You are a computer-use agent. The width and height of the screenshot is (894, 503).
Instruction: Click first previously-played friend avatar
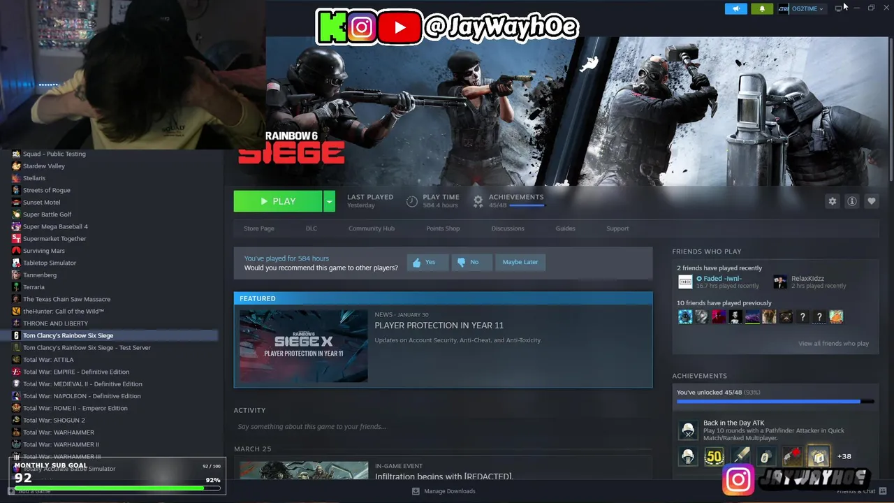(685, 317)
